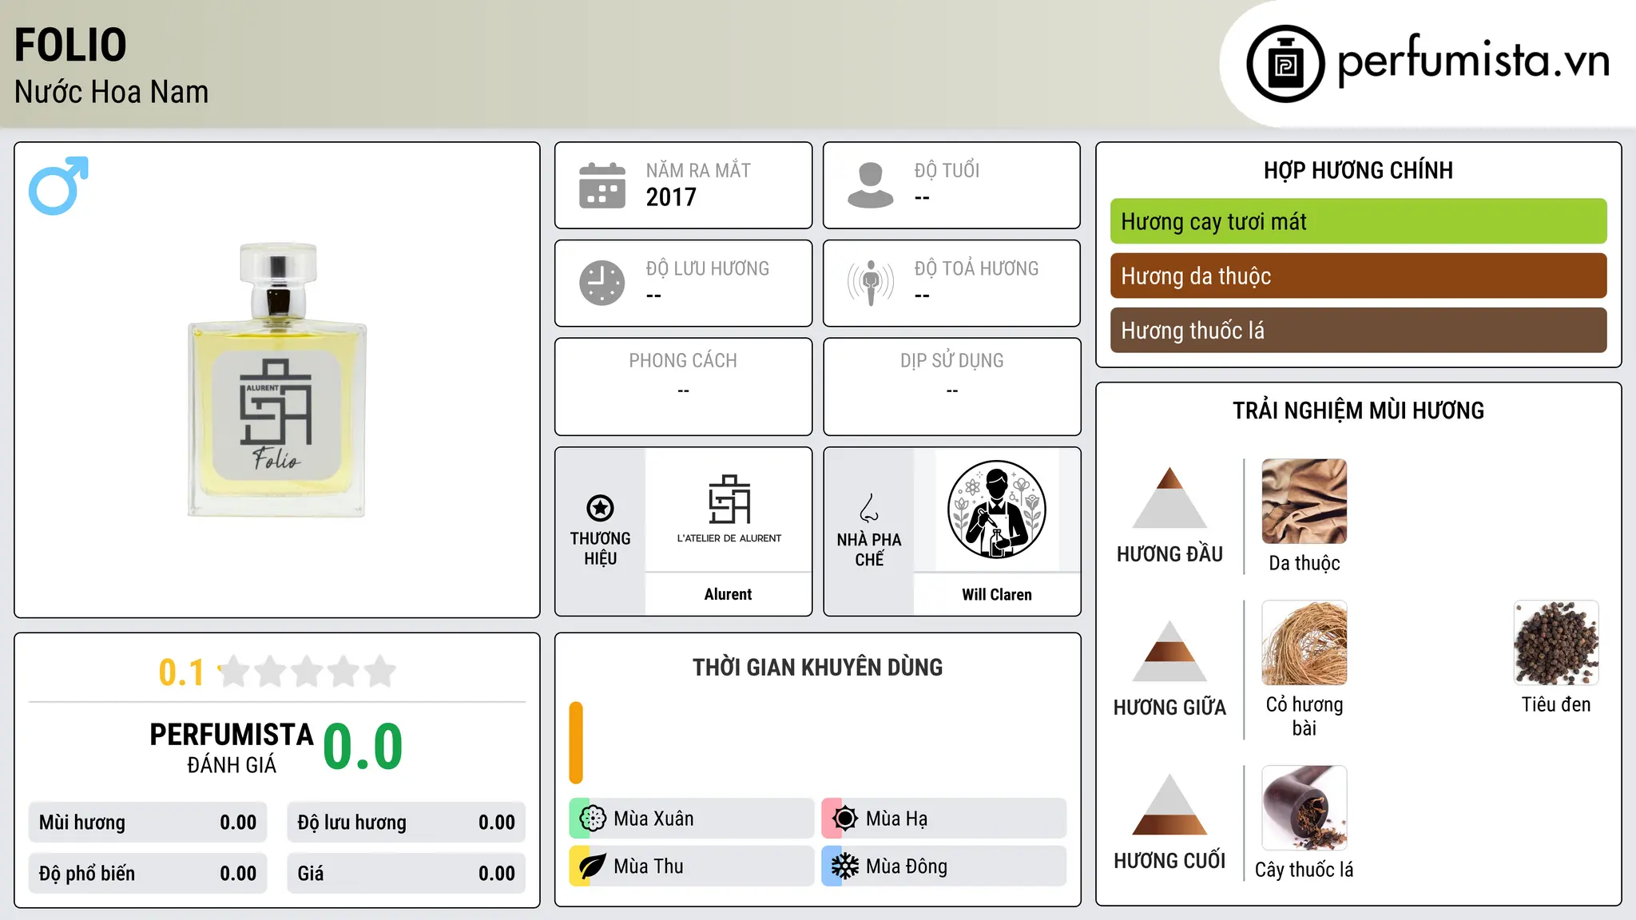The image size is (1636, 920).
Task: Click the base notes pyramid icon
Action: pyautogui.click(x=1169, y=804)
